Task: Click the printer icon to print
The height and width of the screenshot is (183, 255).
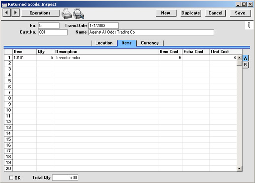Action: point(66,13)
